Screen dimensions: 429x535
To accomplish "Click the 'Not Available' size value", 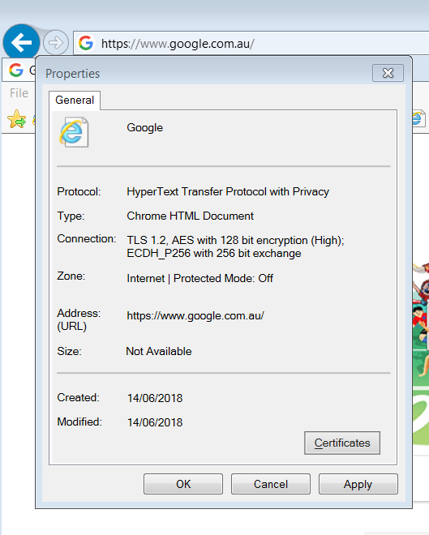I will pos(159,352).
